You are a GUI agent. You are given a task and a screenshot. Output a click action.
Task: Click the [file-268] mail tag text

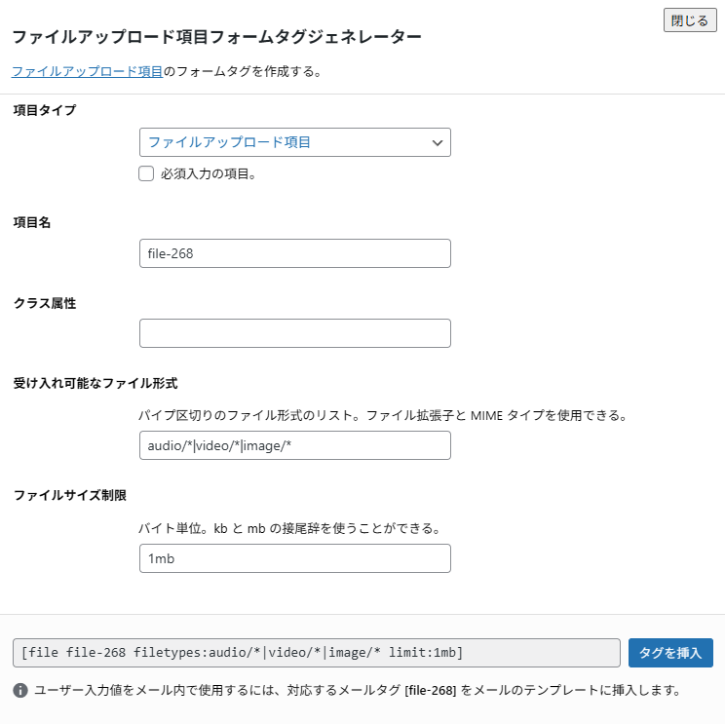point(430,690)
